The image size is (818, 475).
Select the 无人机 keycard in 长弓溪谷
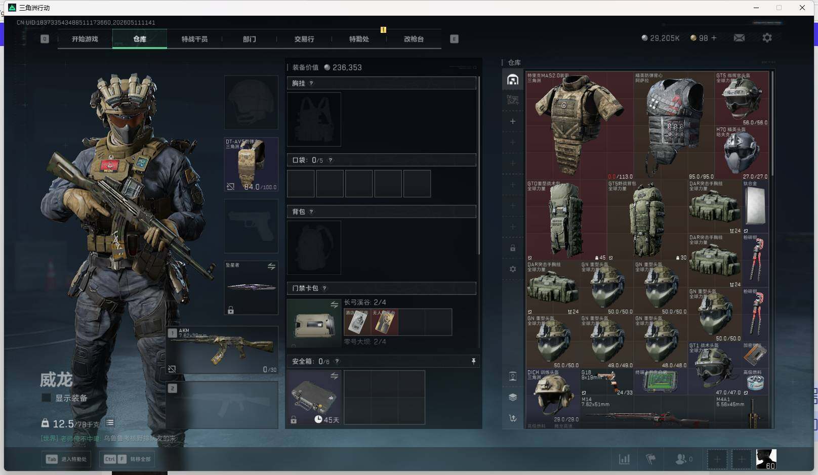coord(385,322)
